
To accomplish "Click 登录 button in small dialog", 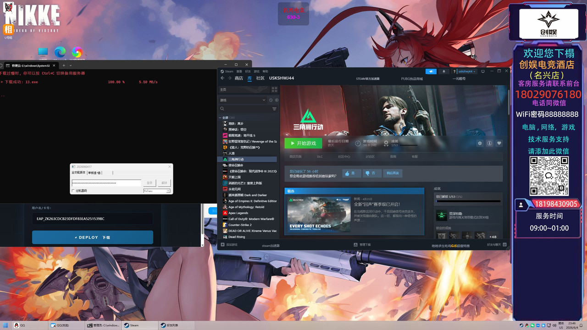I will point(149,183).
